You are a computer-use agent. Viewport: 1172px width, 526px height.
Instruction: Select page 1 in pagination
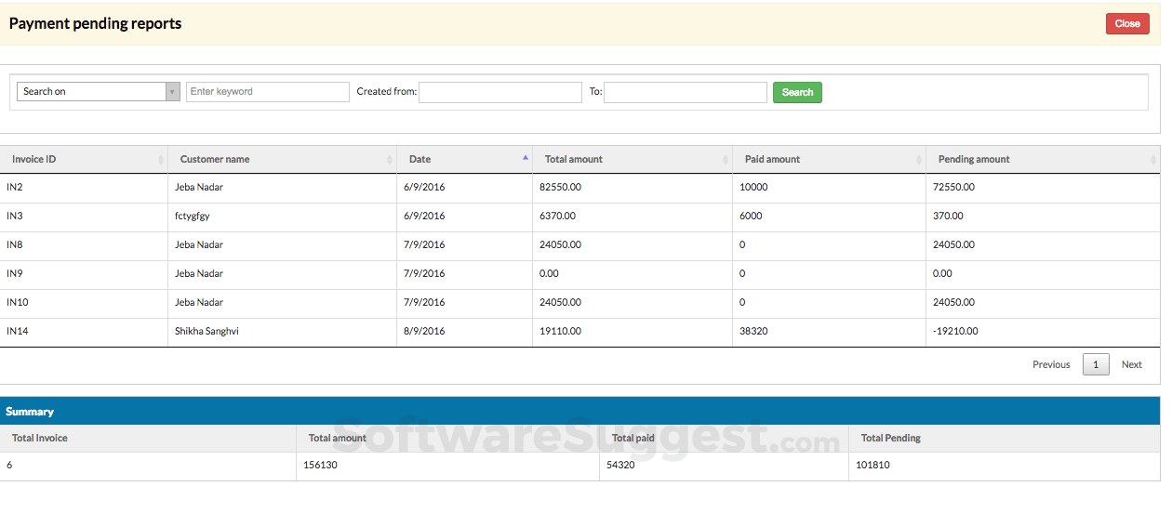[1095, 364]
